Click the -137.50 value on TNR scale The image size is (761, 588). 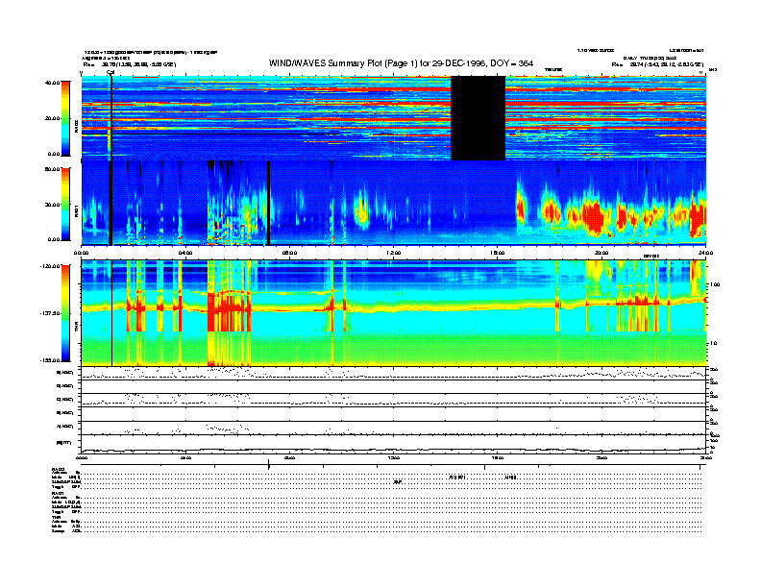(x=50, y=313)
